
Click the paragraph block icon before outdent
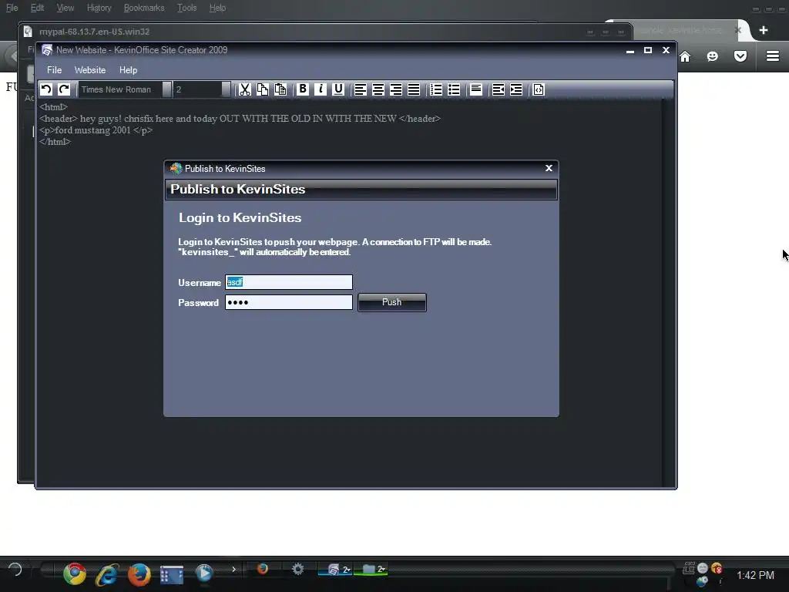point(476,89)
